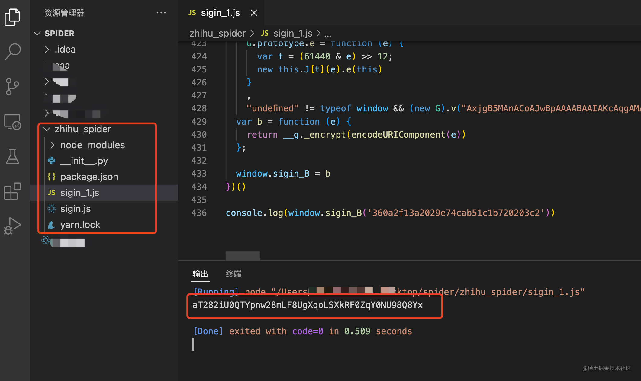The width and height of the screenshot is (641, 381).
Task: Click the _encrypt return statement line
Action: (x=356, y=135)
